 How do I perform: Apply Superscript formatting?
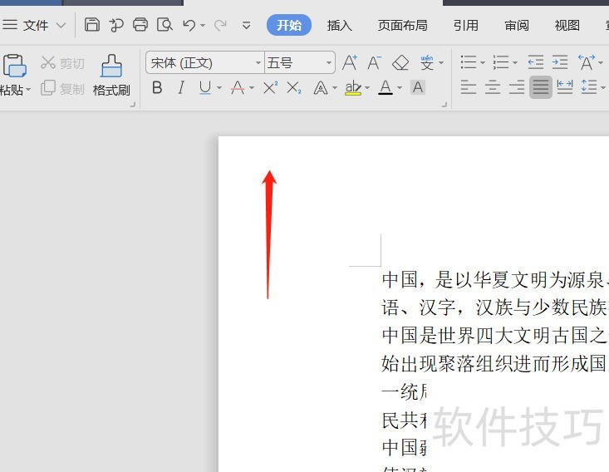(x=270, y=88)
